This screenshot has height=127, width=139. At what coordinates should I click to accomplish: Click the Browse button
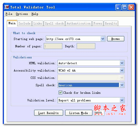pos(116,39)
